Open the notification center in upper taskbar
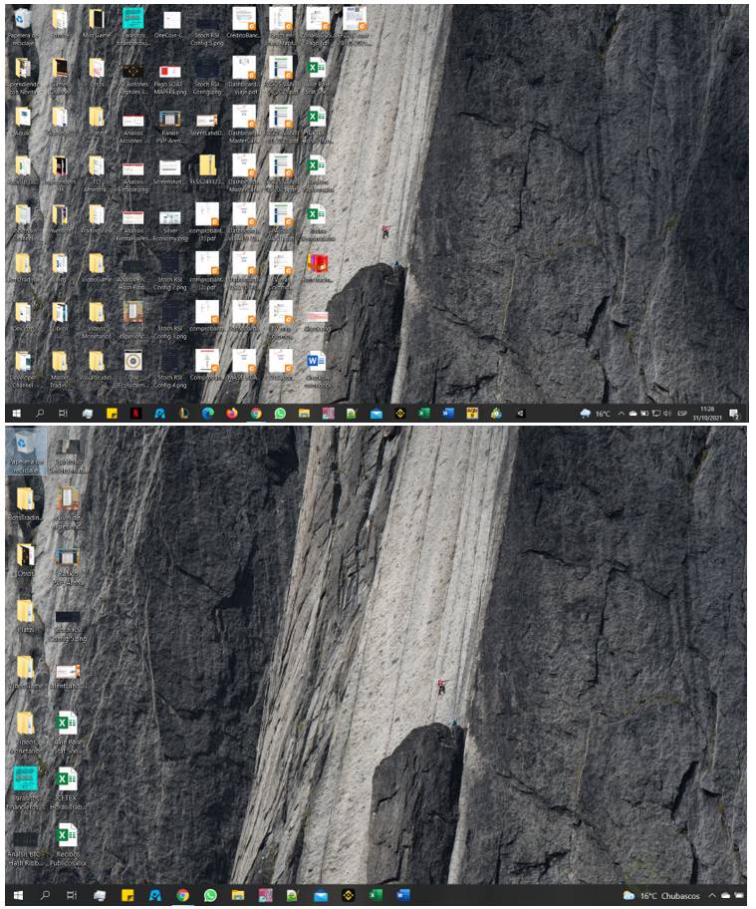 click(734, 414)
